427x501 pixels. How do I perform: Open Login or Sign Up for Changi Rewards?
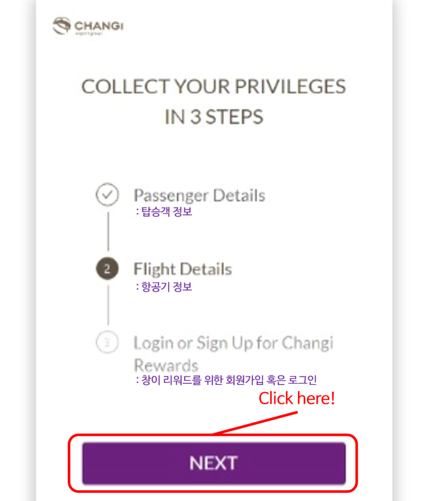233,354
